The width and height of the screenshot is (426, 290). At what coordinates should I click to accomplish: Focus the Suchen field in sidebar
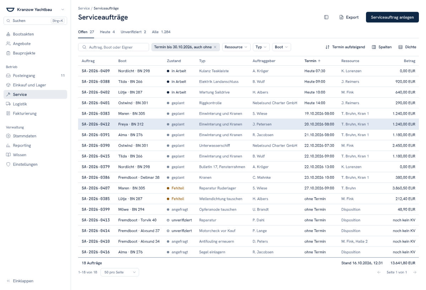[x=35, y=21]
